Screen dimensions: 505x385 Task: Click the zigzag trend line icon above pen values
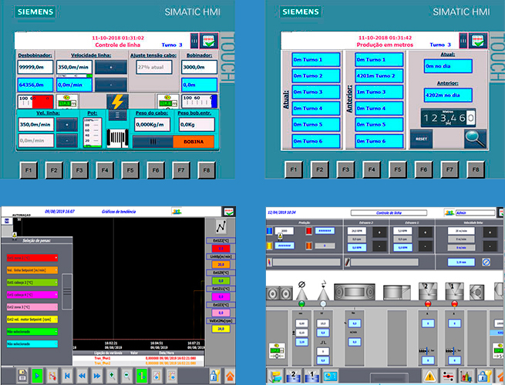[x=221, y=226]
